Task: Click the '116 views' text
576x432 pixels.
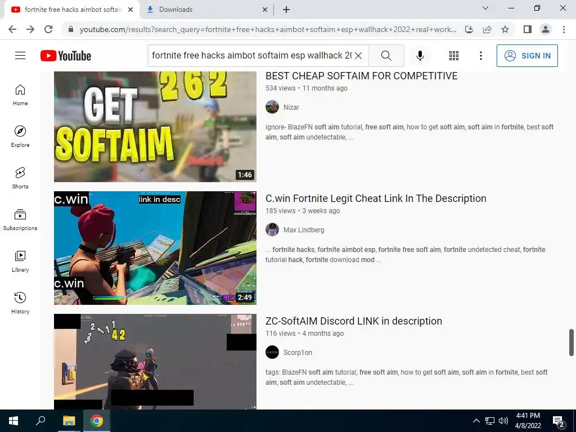Action: 280,334
